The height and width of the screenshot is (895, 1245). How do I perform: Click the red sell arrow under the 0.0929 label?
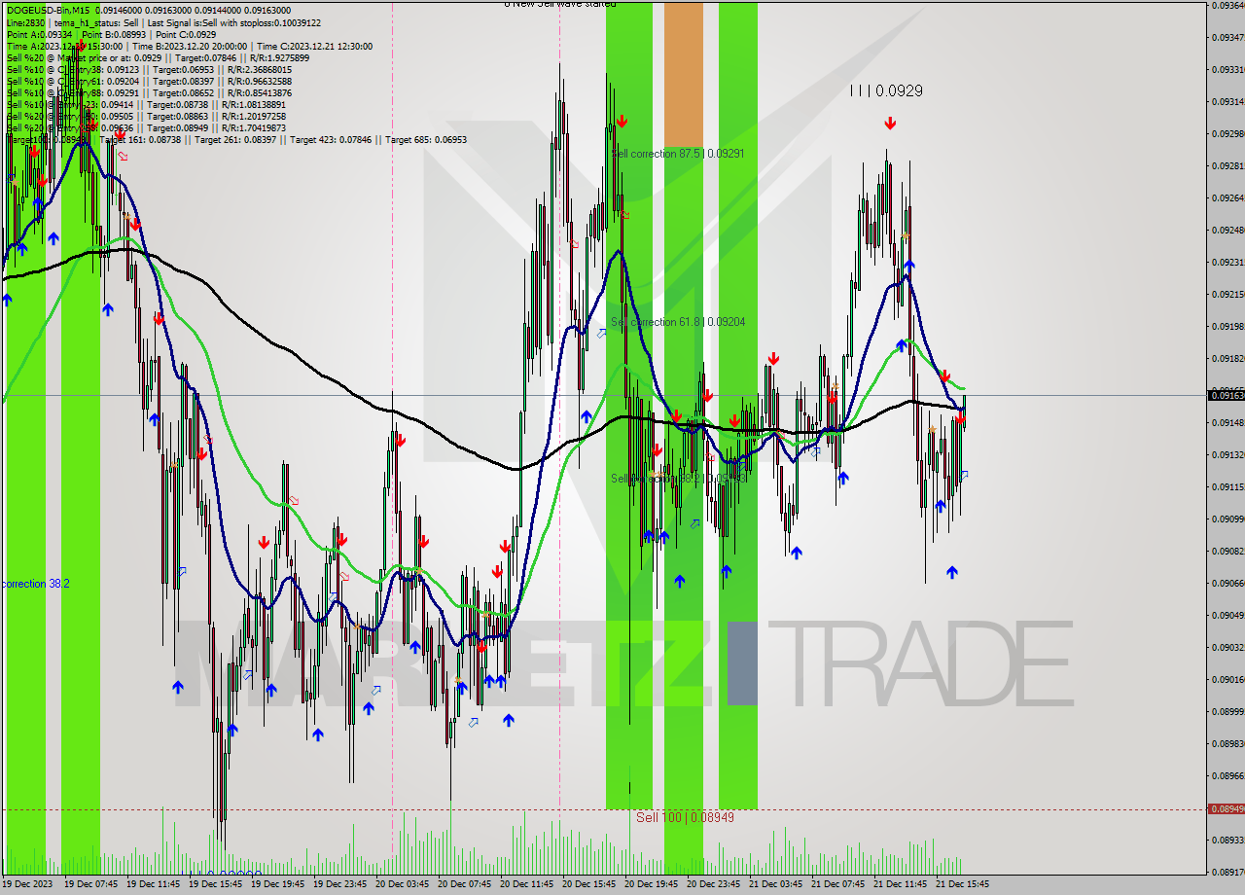[x=890, y=124]
